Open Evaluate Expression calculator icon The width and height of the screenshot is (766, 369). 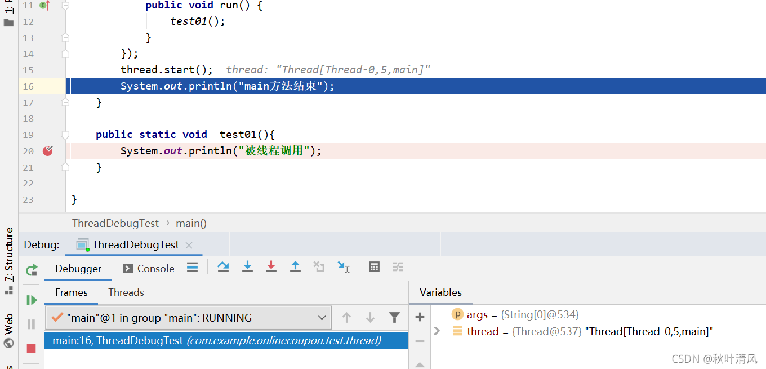click(x=374, y=267)
